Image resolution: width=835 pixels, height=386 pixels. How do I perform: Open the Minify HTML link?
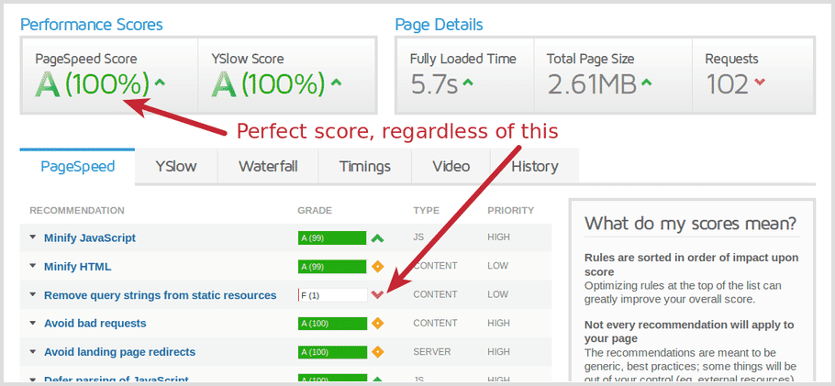78,267
